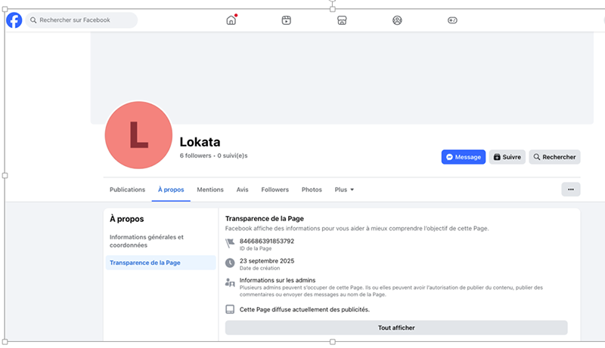The width and height of the screenshot is (605, 348).
Task: Click the Lokata page name heading
Action: point(200,142)
